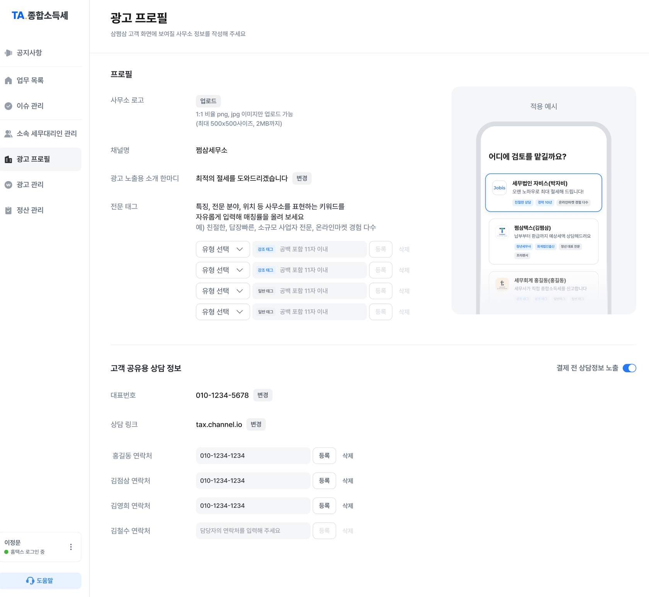
Task: Open the three-dot menu next to 이정문
Action: (71, 547)
